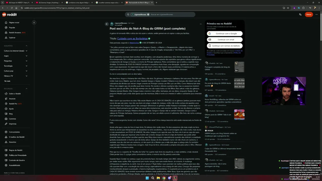Open the Anuncie advertising link
This screenshot has height=181, width=322.
click(x=12, y=99)
